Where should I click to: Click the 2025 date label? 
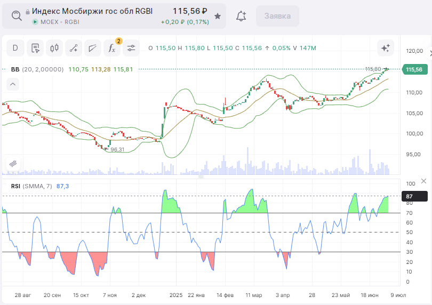coord(176,295)
